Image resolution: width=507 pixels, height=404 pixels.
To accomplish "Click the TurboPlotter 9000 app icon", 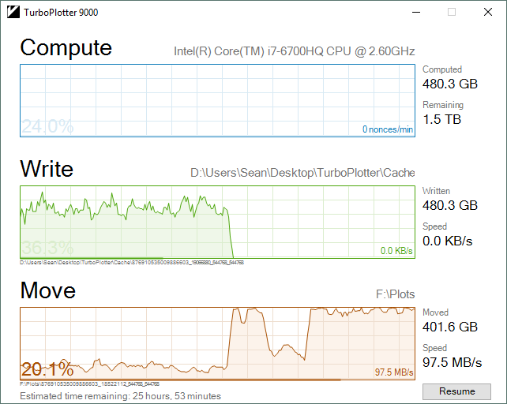I will [x=13, y=13].
